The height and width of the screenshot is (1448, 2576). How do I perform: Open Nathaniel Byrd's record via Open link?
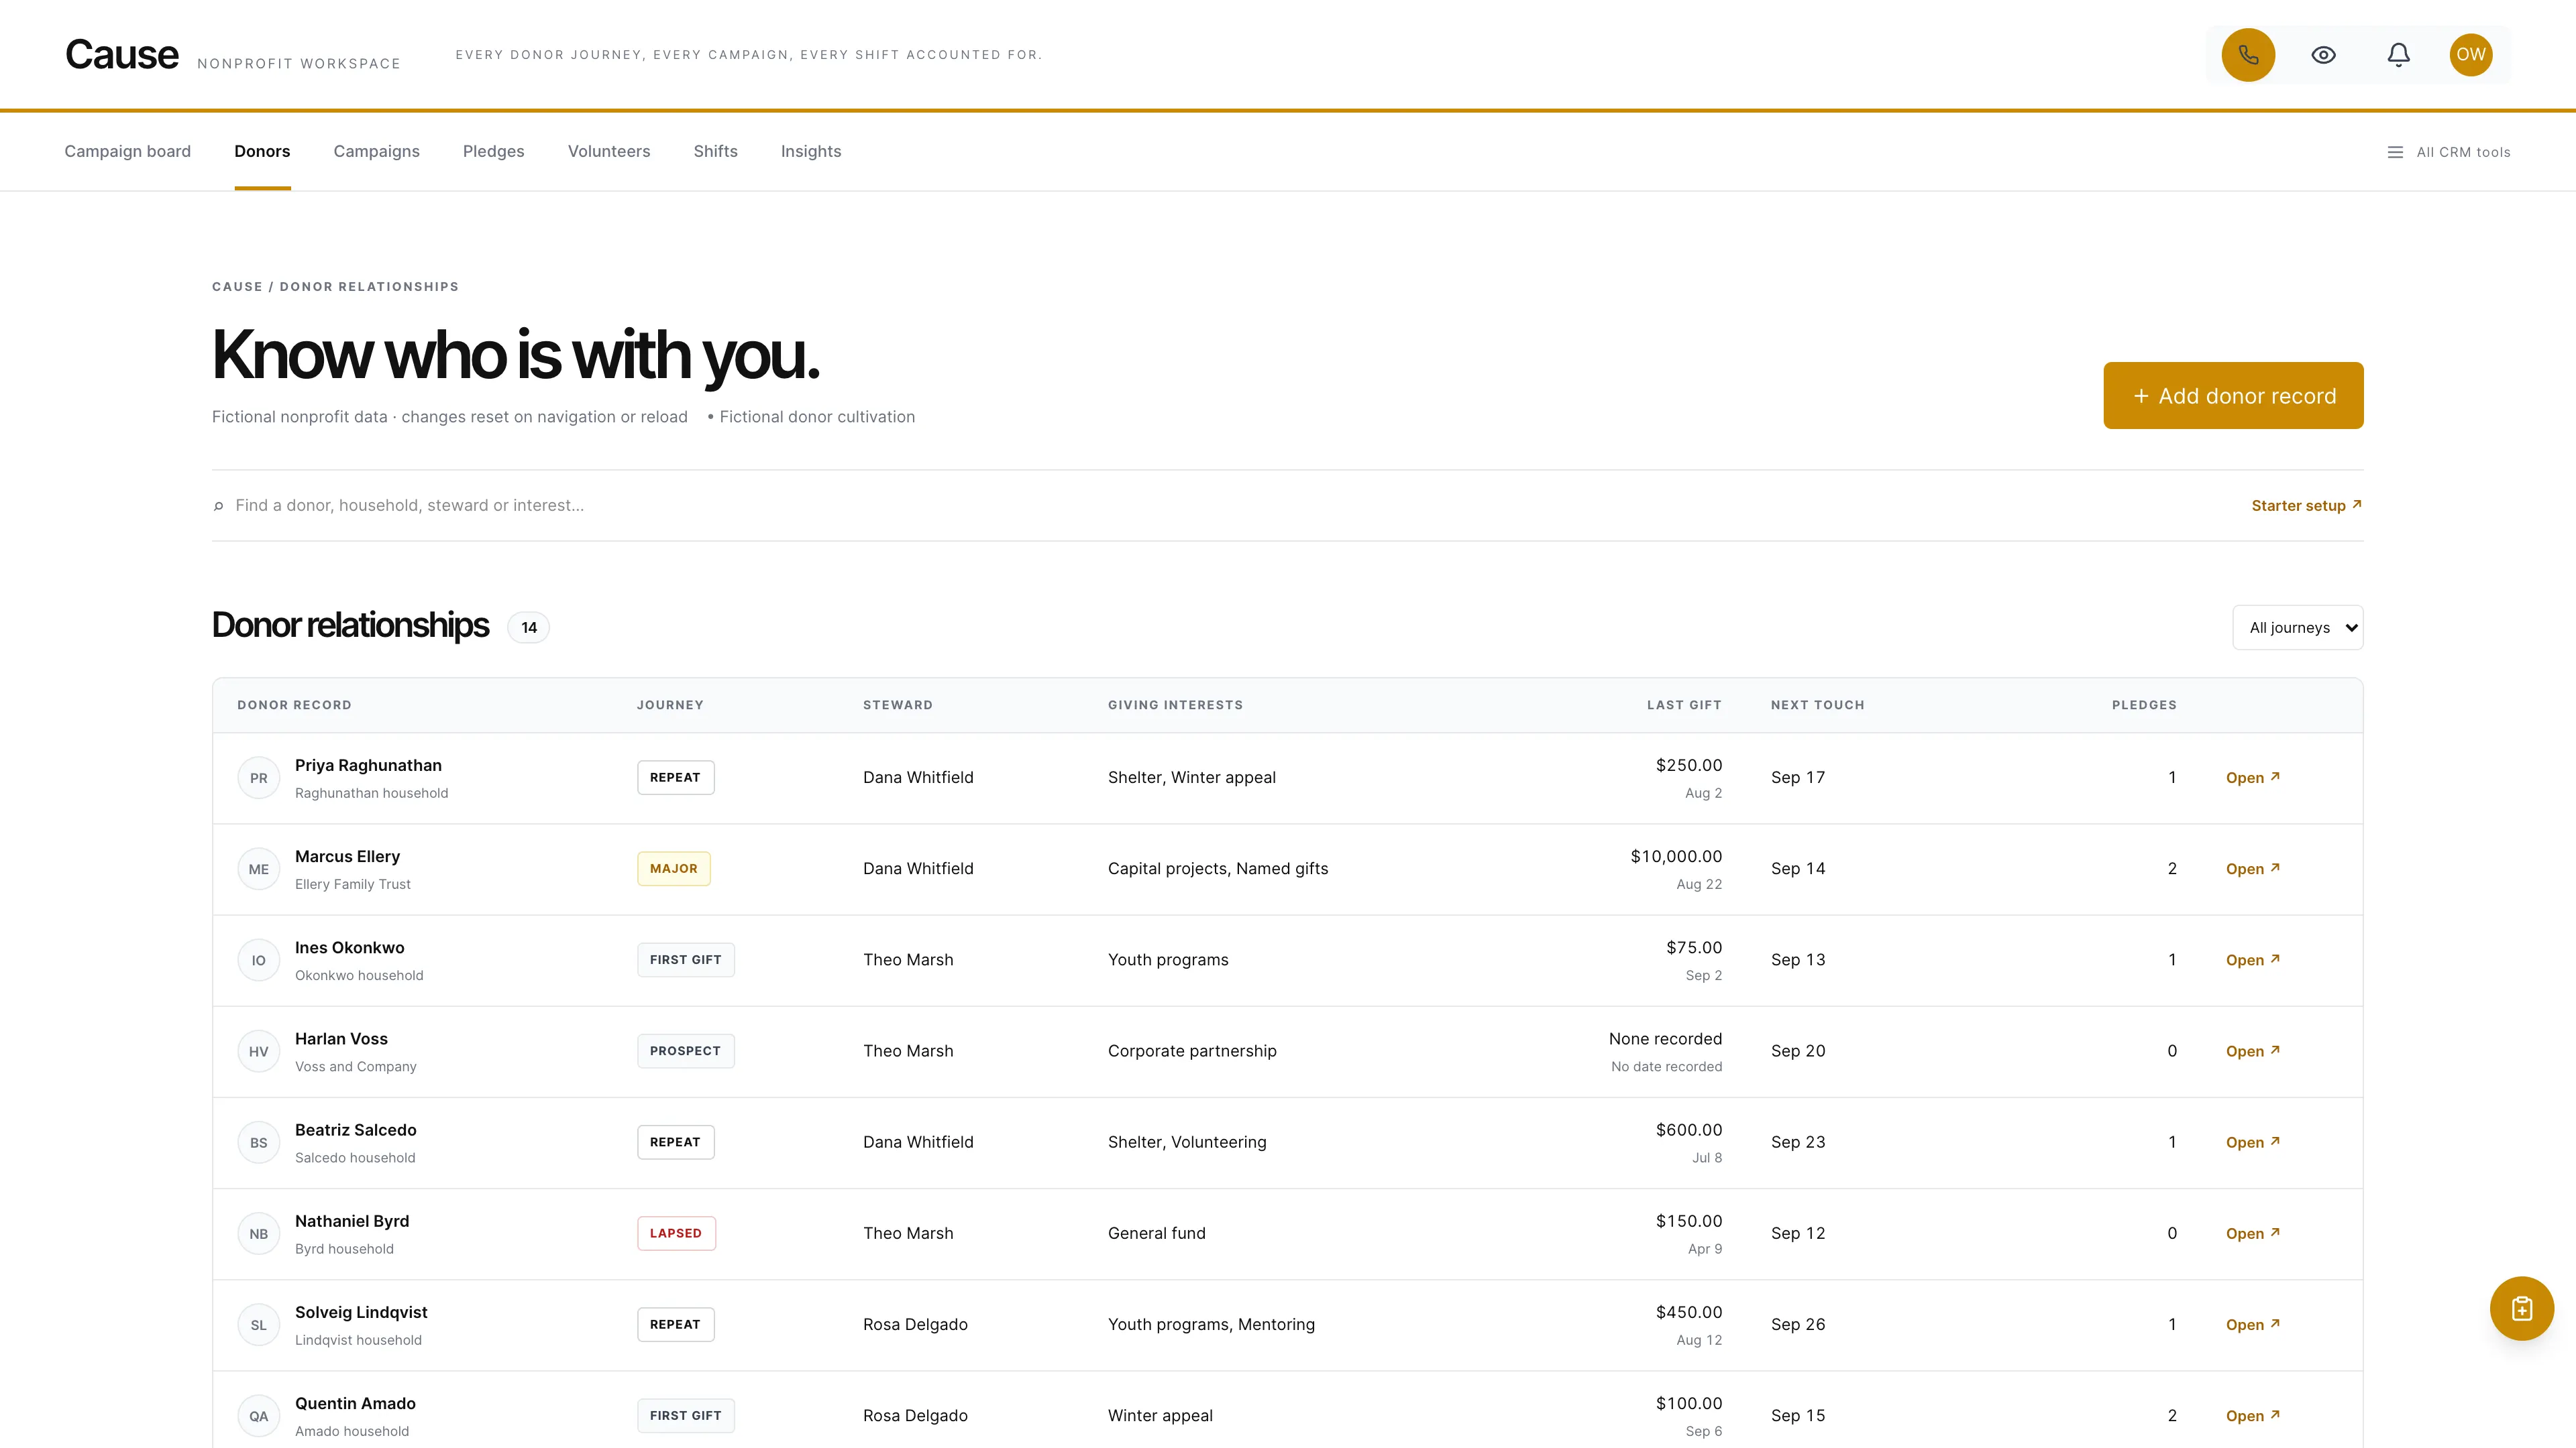[2252, 1233]
